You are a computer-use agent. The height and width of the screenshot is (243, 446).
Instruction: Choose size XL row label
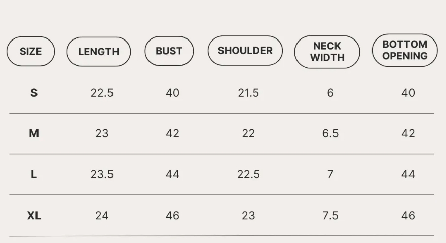34,216
